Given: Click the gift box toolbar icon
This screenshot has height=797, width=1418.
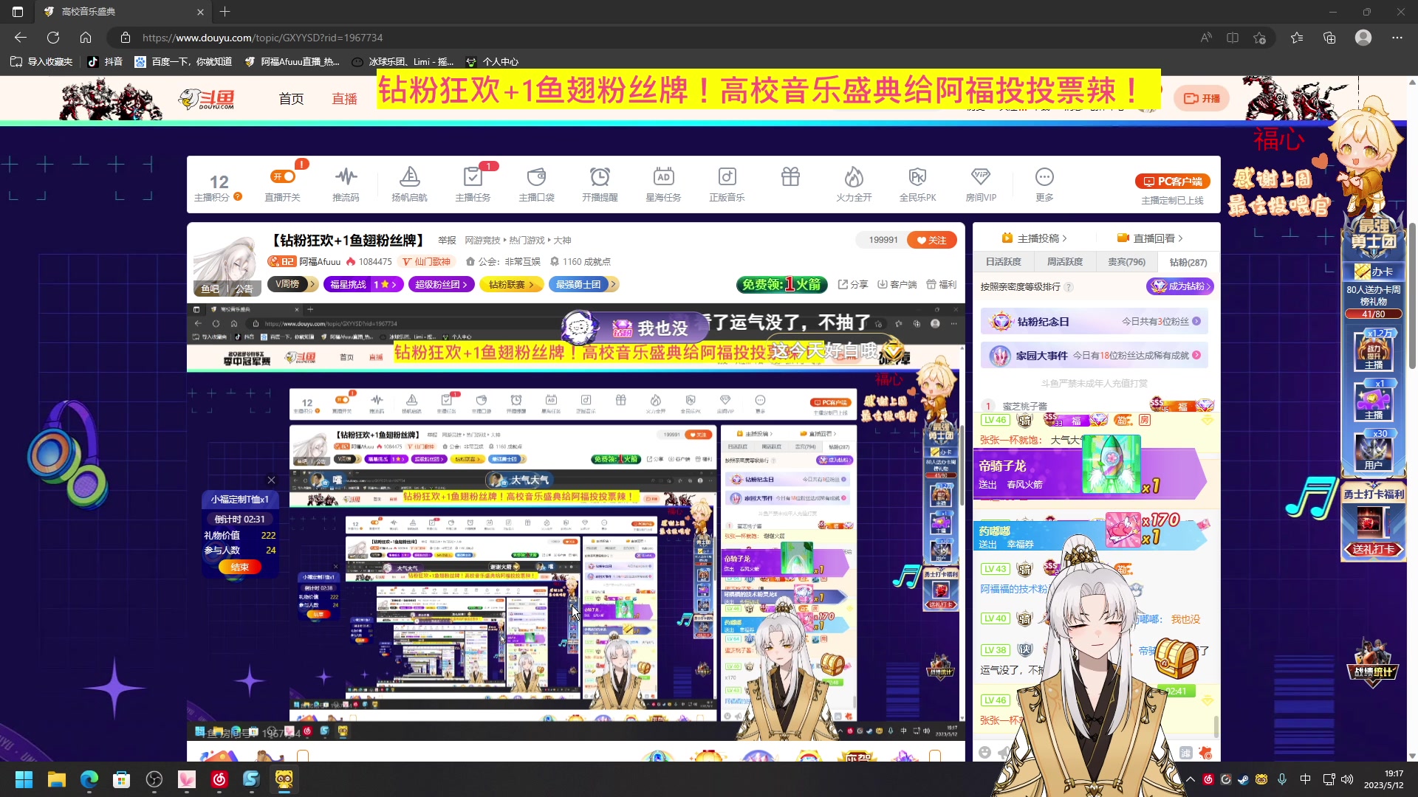Looking at the screenshot, I should point(790,176).
